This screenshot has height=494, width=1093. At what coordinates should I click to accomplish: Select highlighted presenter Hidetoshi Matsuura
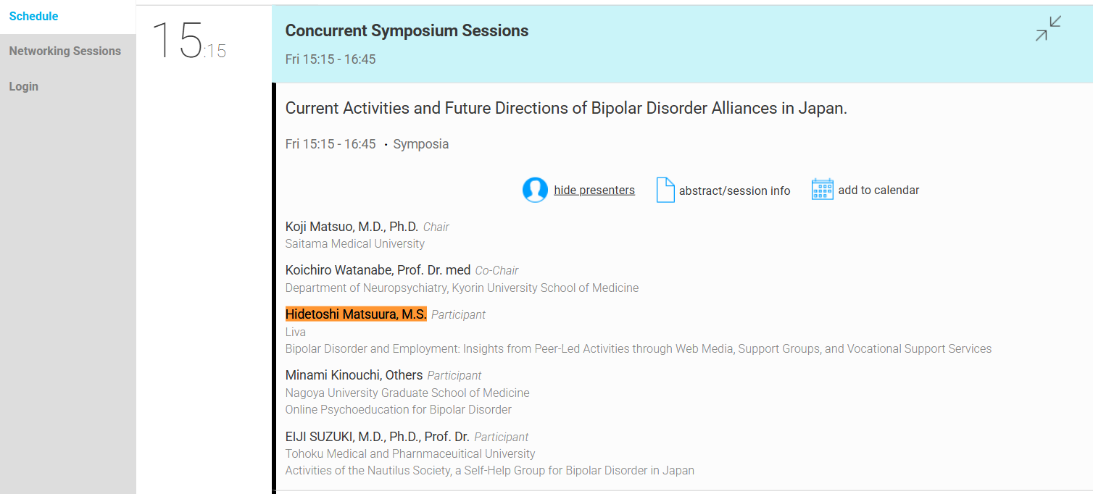coord(356,314)
